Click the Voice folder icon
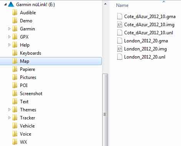 [x=15, y=134]
